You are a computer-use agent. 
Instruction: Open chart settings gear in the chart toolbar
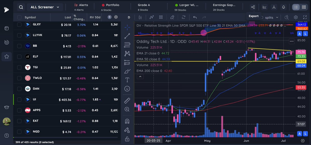tap(296, 17)
